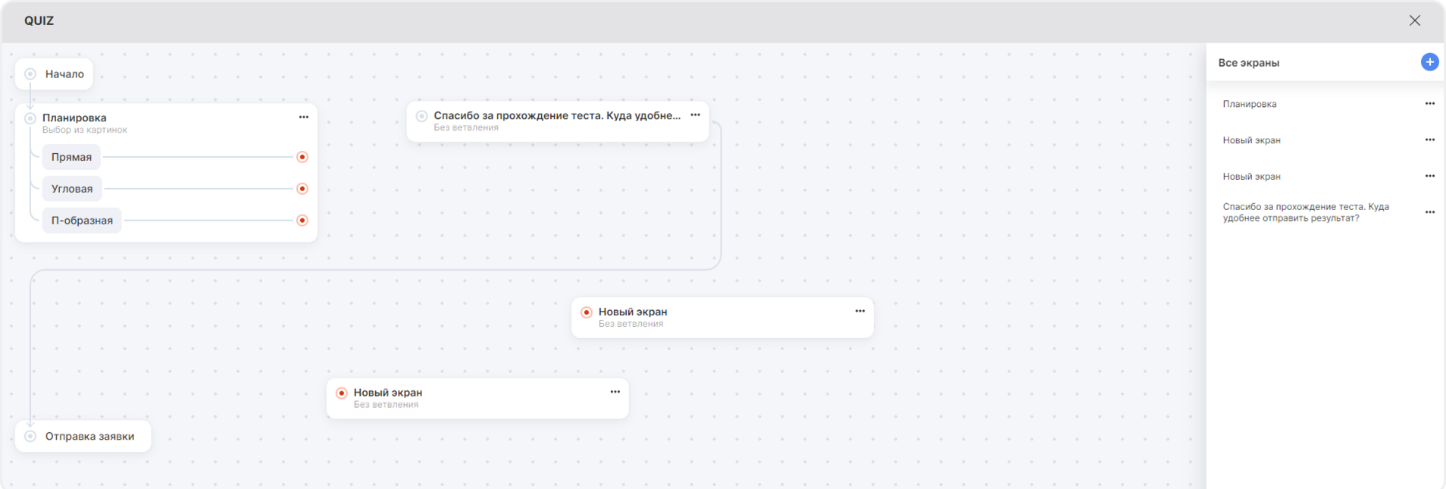This screenshot has width=1446, height=489.
Task: Click the gray connector circle on the Начало node
Action: 30,74
